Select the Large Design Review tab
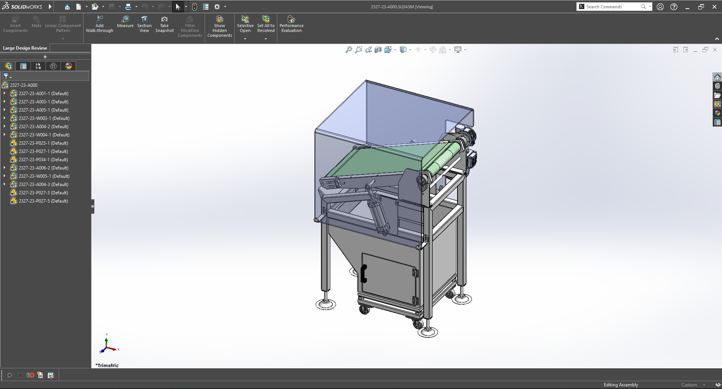 (x=25, y=48)
